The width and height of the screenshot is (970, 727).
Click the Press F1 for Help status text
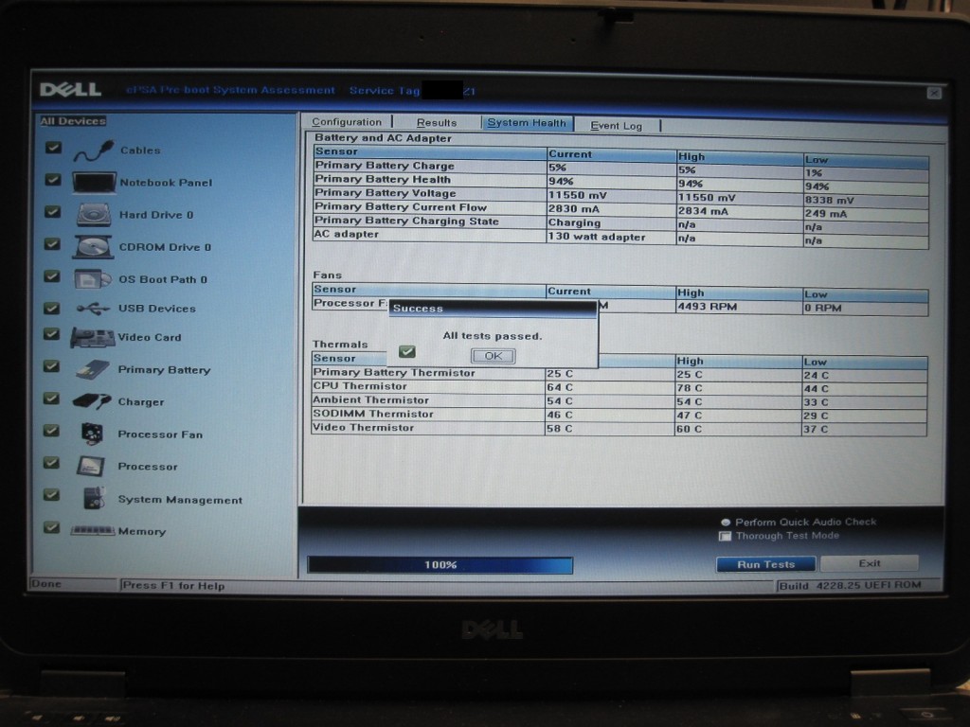174,585
